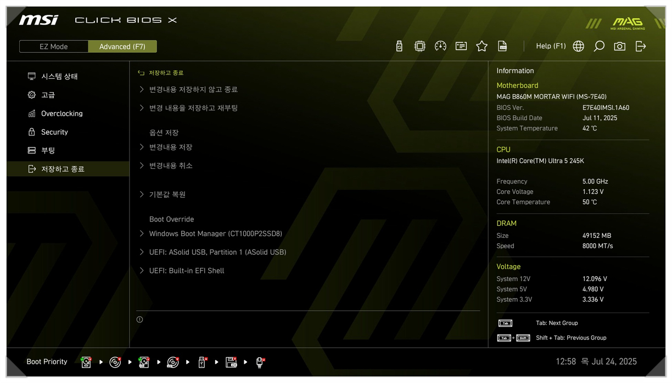Select the first hard disk boot priority device
The image size is (672, 383).
(86, 362)
